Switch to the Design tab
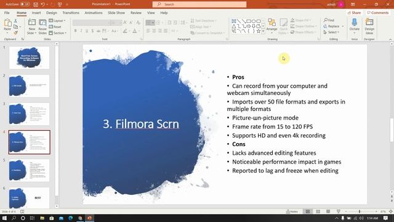Screen dimensions: 394x222 pyautogui.click(x=52, y=12)
